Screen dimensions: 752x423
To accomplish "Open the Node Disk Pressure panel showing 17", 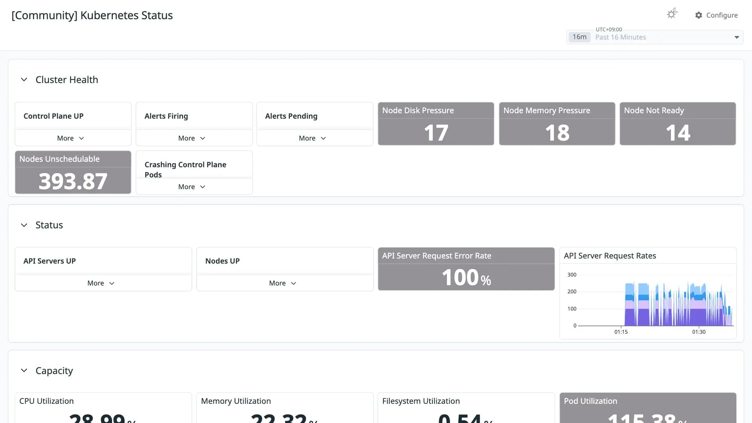I will coord(436,124).
